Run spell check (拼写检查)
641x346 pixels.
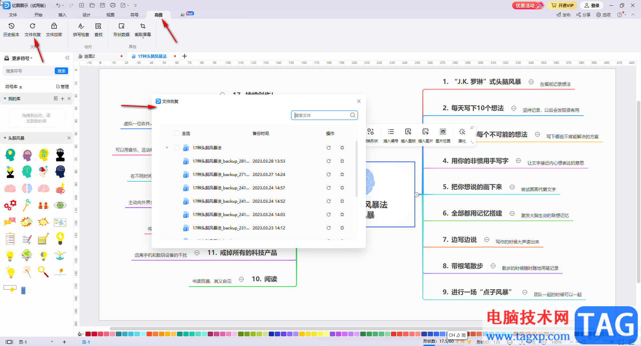pos(81,29)
